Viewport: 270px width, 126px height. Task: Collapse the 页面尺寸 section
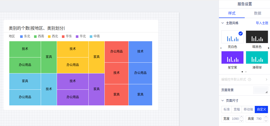(223, 100)
